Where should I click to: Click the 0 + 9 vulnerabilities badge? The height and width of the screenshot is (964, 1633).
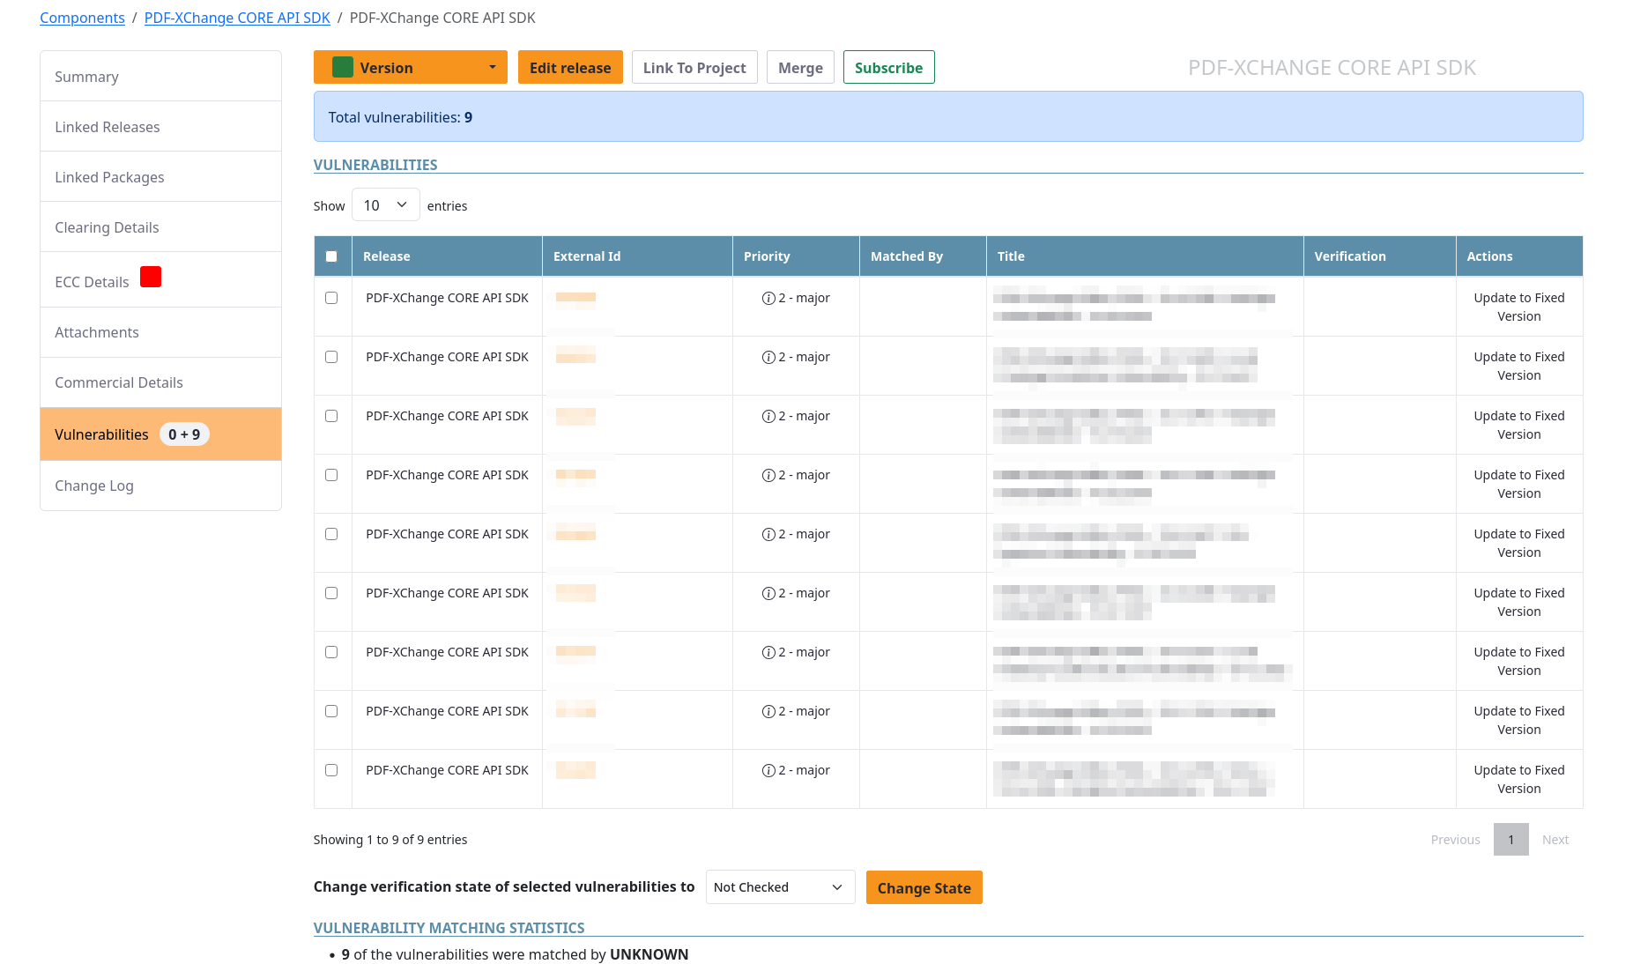(x=184, y=434)
